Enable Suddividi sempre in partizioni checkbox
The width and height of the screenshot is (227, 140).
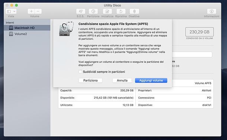tap(80, 72)
